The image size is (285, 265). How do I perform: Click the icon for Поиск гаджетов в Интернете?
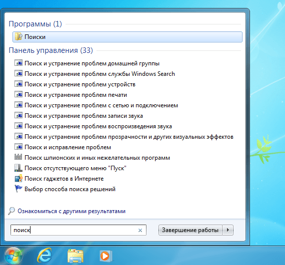click(18, 178)
